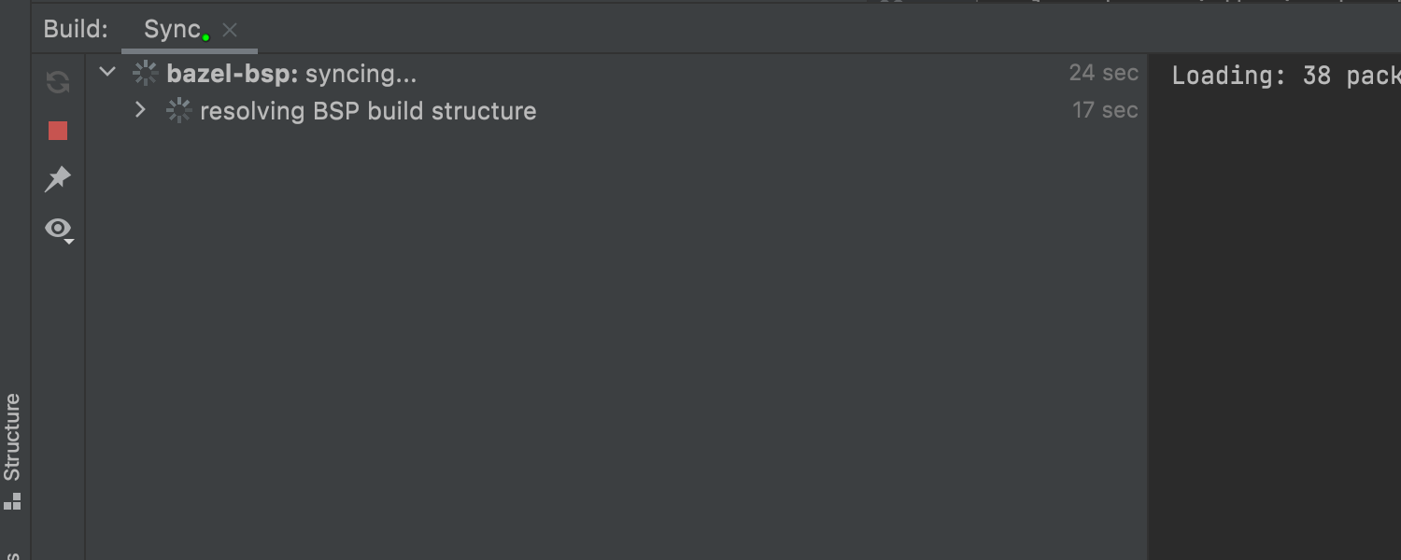Click the Loading: 38 console output line

[x=1284, y=76]
